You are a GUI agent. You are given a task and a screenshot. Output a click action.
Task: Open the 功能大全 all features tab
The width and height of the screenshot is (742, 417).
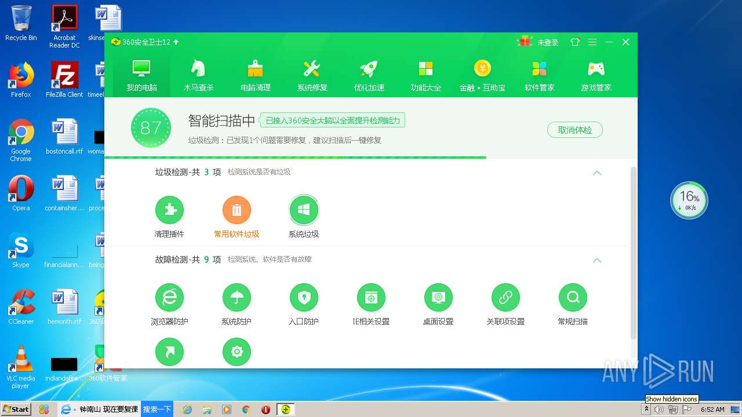tap(426, 75)
